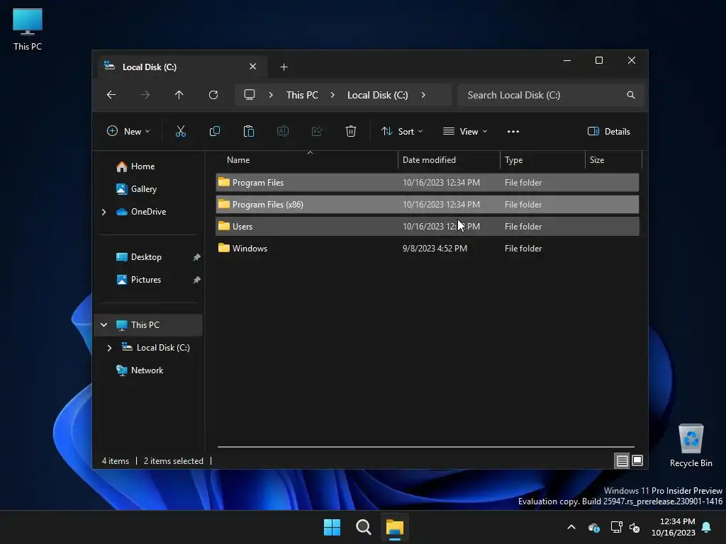Click the notification bell icon

coord(706,527)
